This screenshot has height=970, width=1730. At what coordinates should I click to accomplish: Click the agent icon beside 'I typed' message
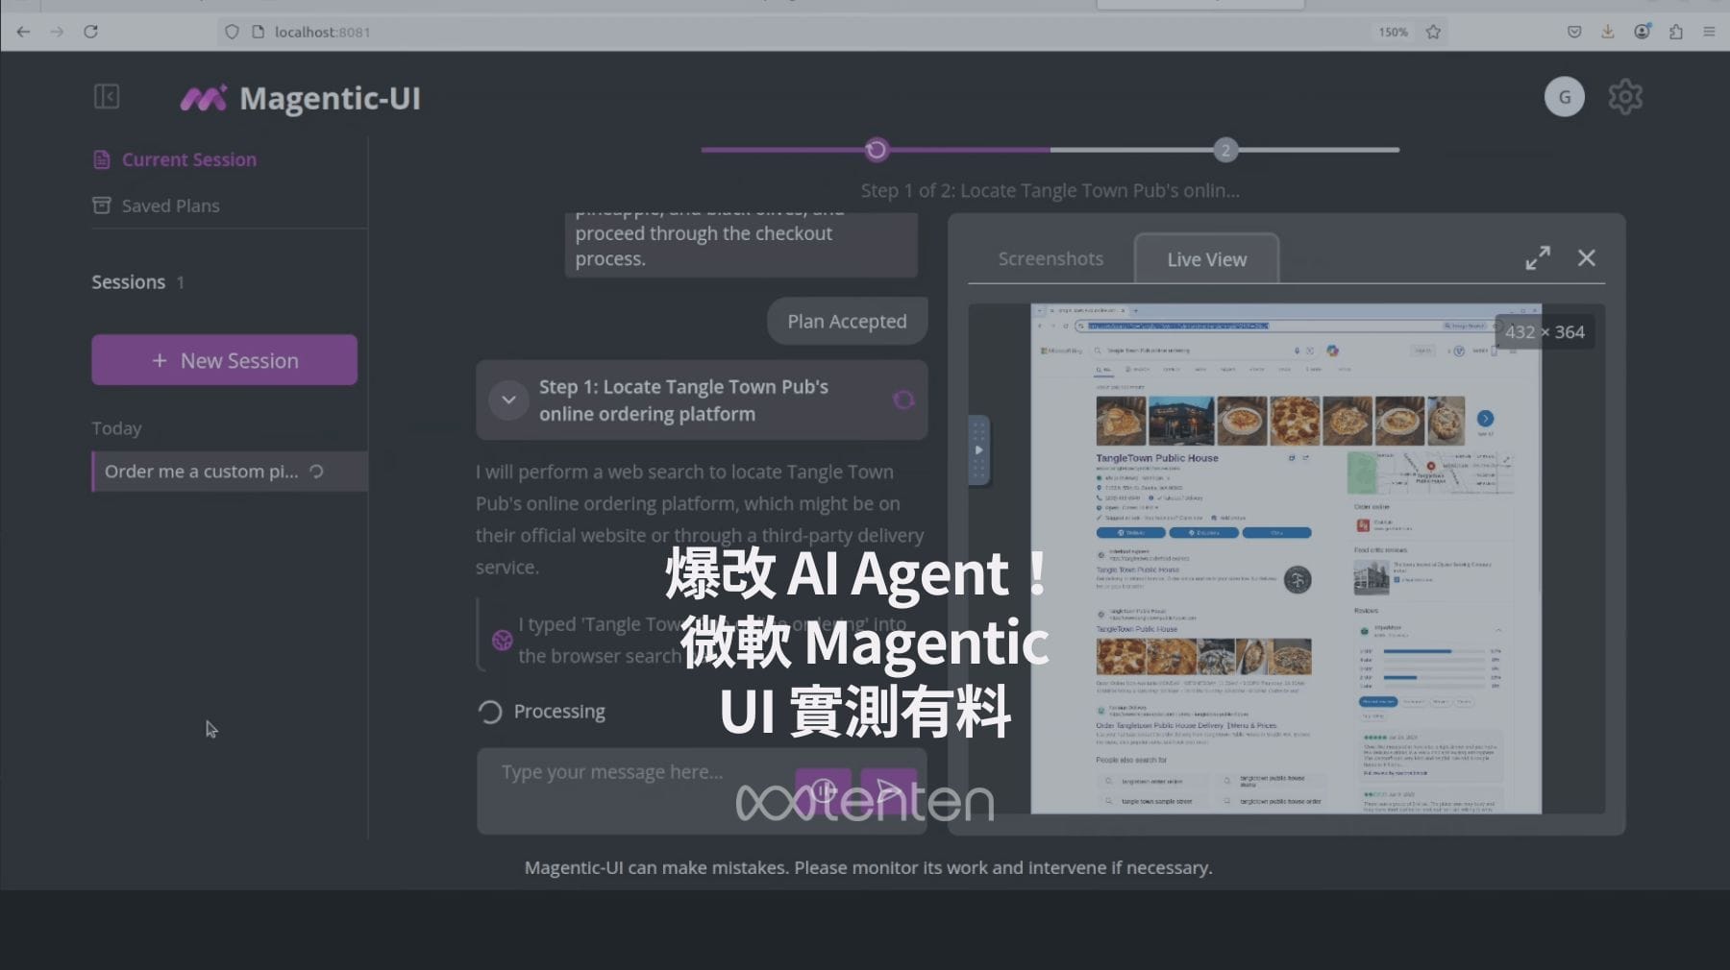(502, 640)
